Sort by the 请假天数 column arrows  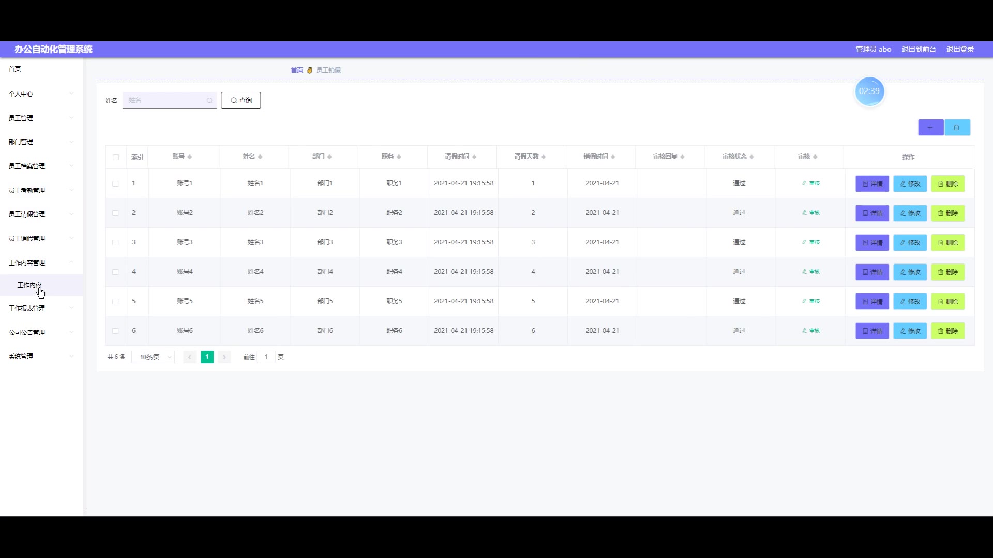[x=544, y=157]
